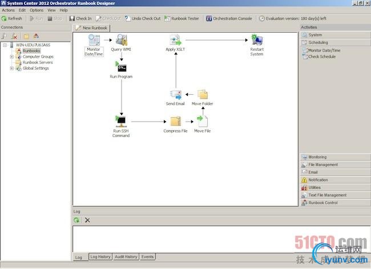The image size is (371, 269).
Task: Expand the Notification activities category
Action: [x=335, y=180]
